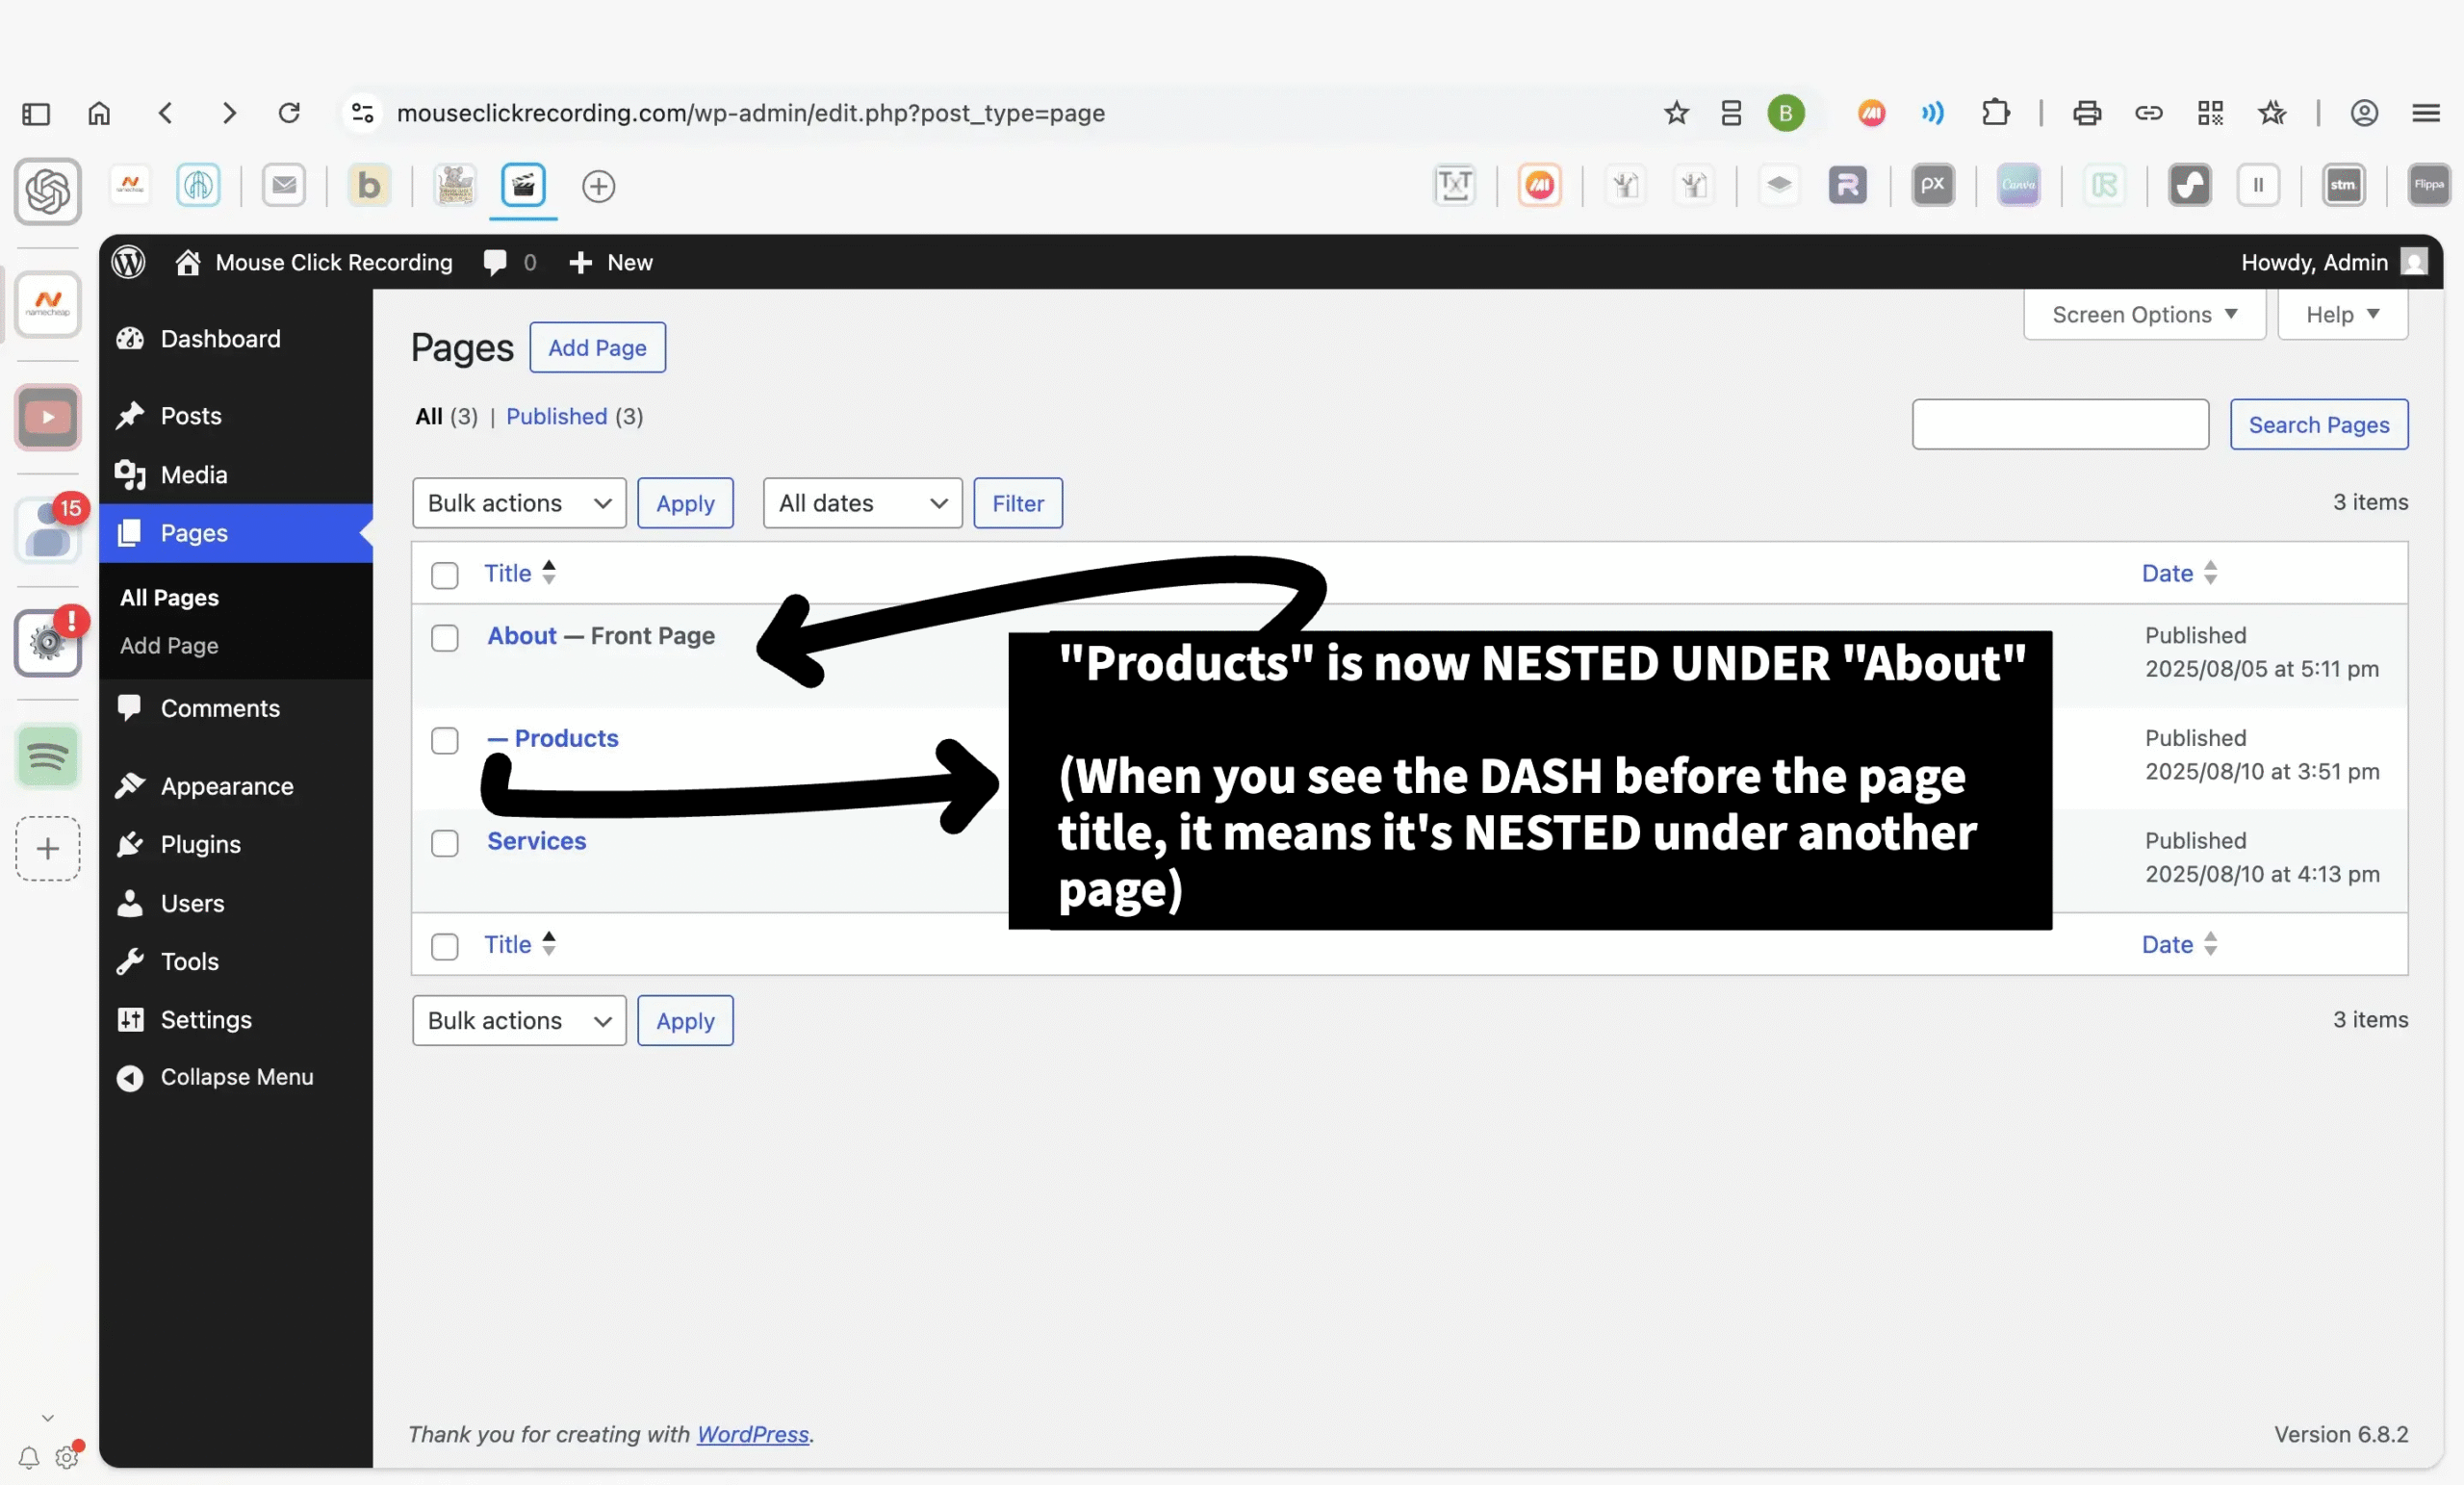Open the comments bubble in admin bar
Viewport: 2464px width, 1485px height.
point(495,262)
